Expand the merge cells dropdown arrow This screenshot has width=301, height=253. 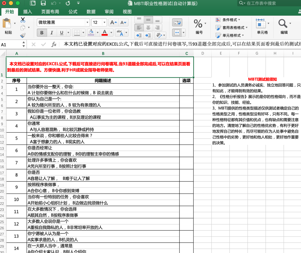[183, 33]
